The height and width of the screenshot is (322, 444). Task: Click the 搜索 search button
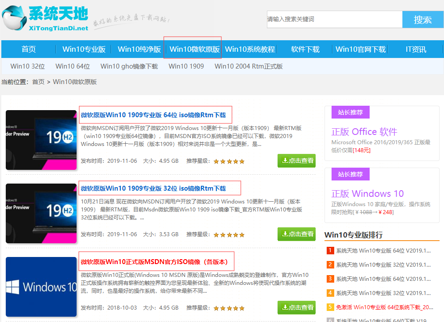click(423, 19)
